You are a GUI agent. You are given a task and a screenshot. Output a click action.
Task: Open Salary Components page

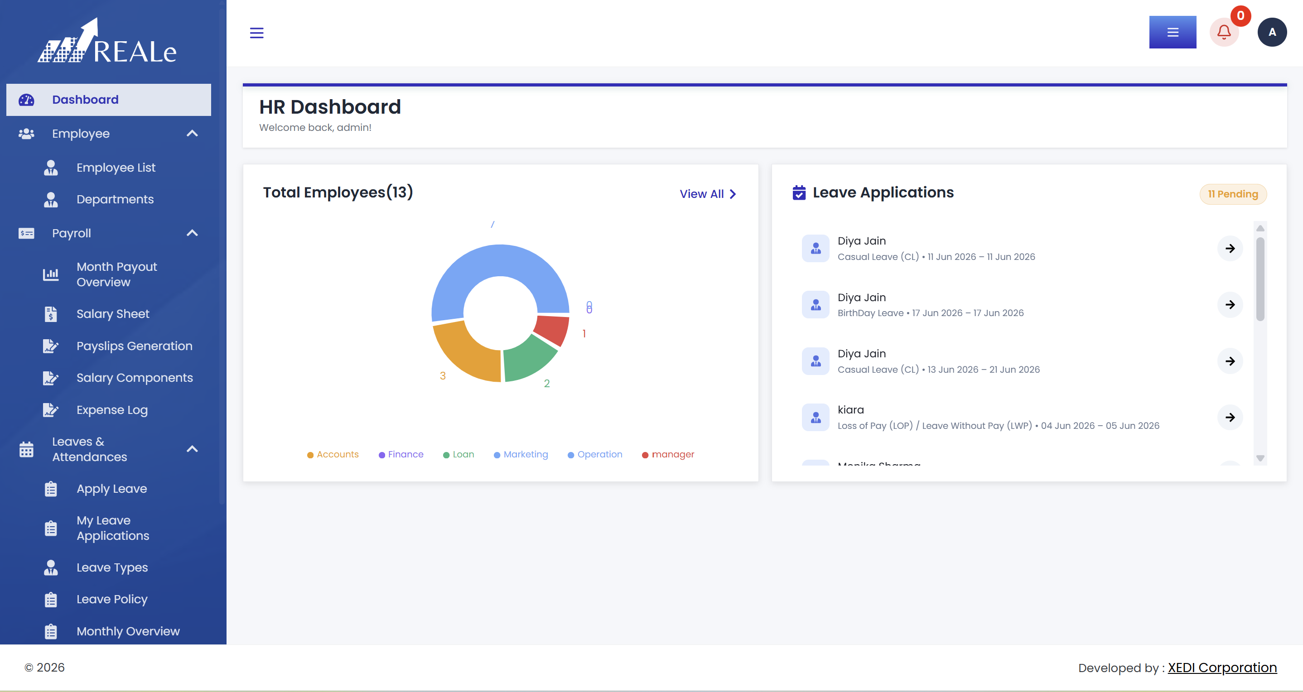pos(135,378)
